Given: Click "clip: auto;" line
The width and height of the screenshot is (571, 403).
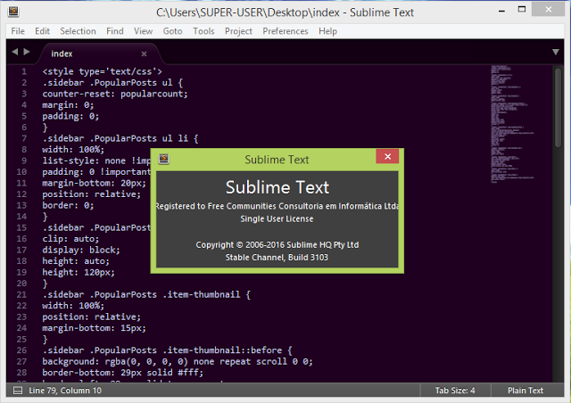Looking at the screenshot, I should pyautogui.click(x=70, y=239).
